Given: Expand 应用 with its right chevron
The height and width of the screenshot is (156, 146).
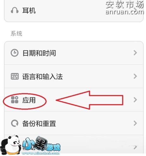Looking at the screenshot, I should 135,100.
